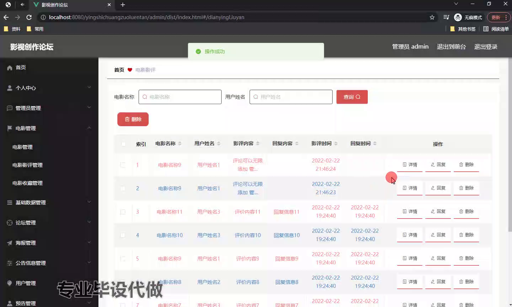Switch to the 影视创作论坛 browser tab
The width and height of the screenshot is (512, 307).
coord(72,5)
